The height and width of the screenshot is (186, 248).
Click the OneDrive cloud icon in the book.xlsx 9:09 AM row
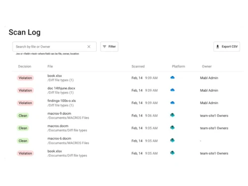(x=173, y=77)
